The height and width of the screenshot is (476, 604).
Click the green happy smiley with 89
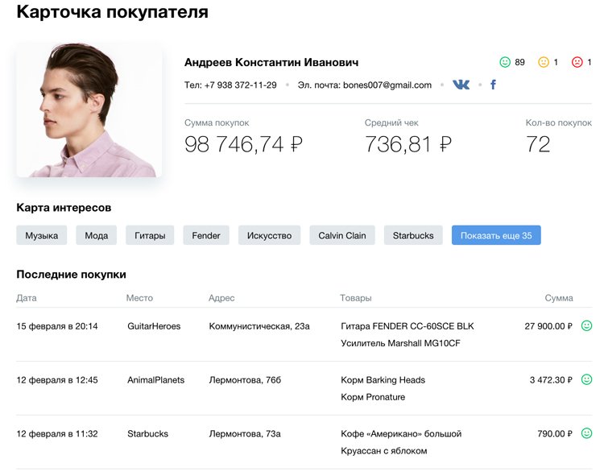coord(505,62)
